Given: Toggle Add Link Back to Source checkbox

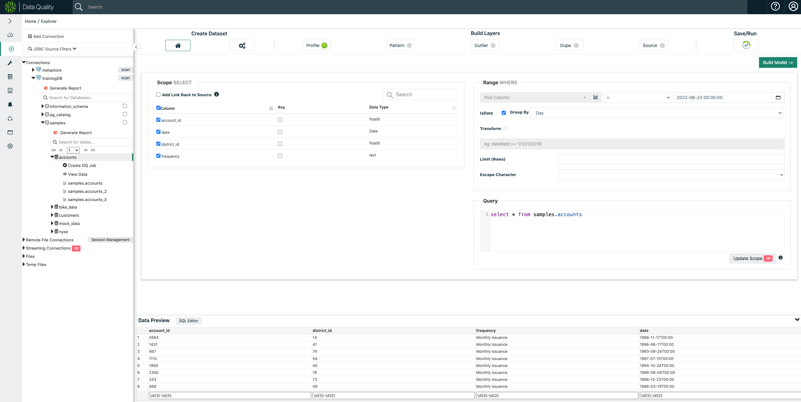Looking at the screenshot, I should point(159,94).
